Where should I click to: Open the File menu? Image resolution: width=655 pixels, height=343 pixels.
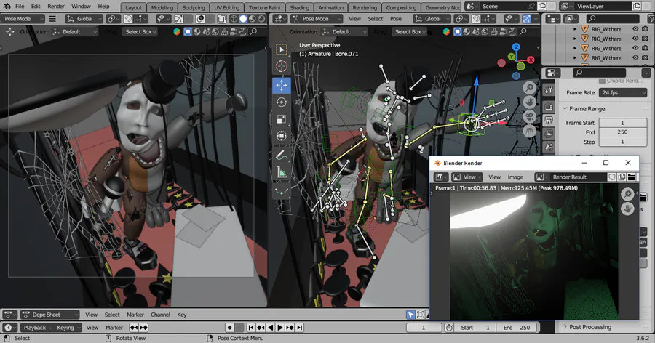click(x=20, y=7)
